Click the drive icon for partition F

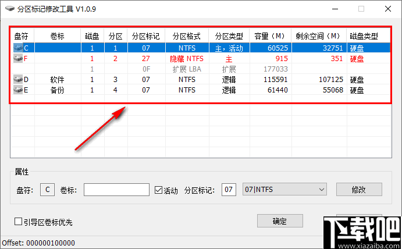[x=18, y=58]
